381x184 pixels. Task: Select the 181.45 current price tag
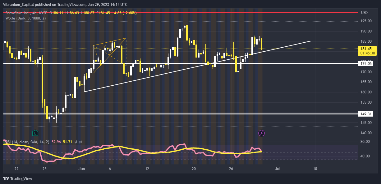tap(367, 49)
